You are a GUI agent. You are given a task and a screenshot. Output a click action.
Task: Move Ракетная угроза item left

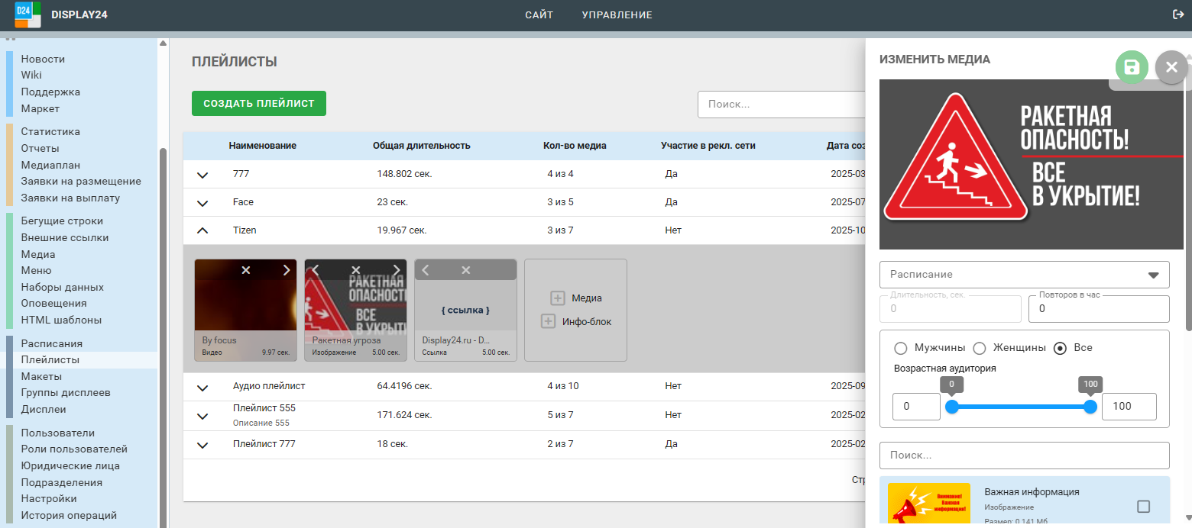[316, 270]
